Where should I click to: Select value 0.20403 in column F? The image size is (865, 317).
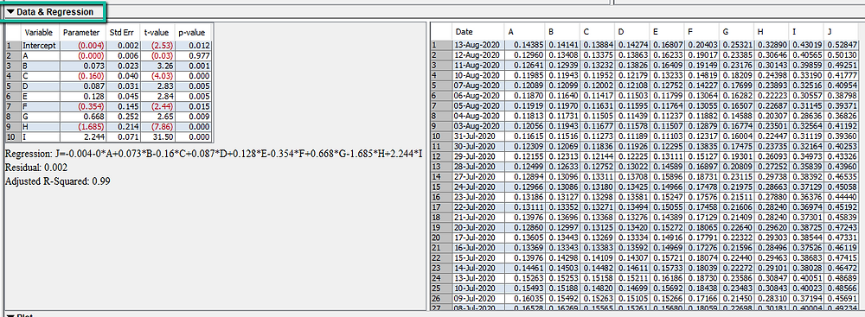[702, 45]
